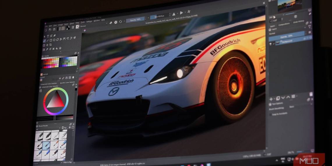
Task: Open the Image menu
Action: click(x=61, y=25)
